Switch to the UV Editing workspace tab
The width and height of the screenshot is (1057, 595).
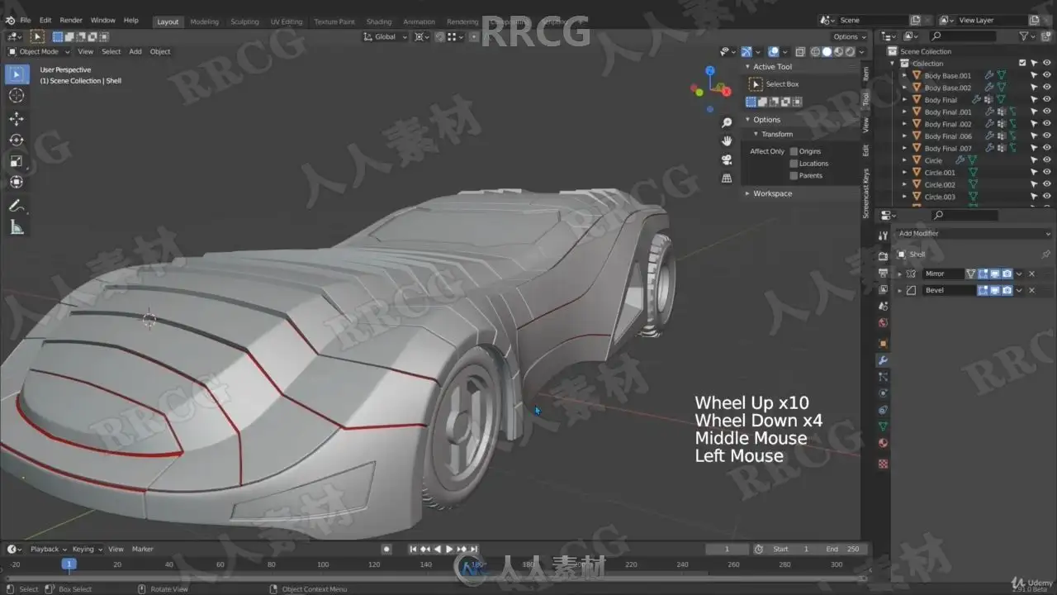[x=287, y=21]
